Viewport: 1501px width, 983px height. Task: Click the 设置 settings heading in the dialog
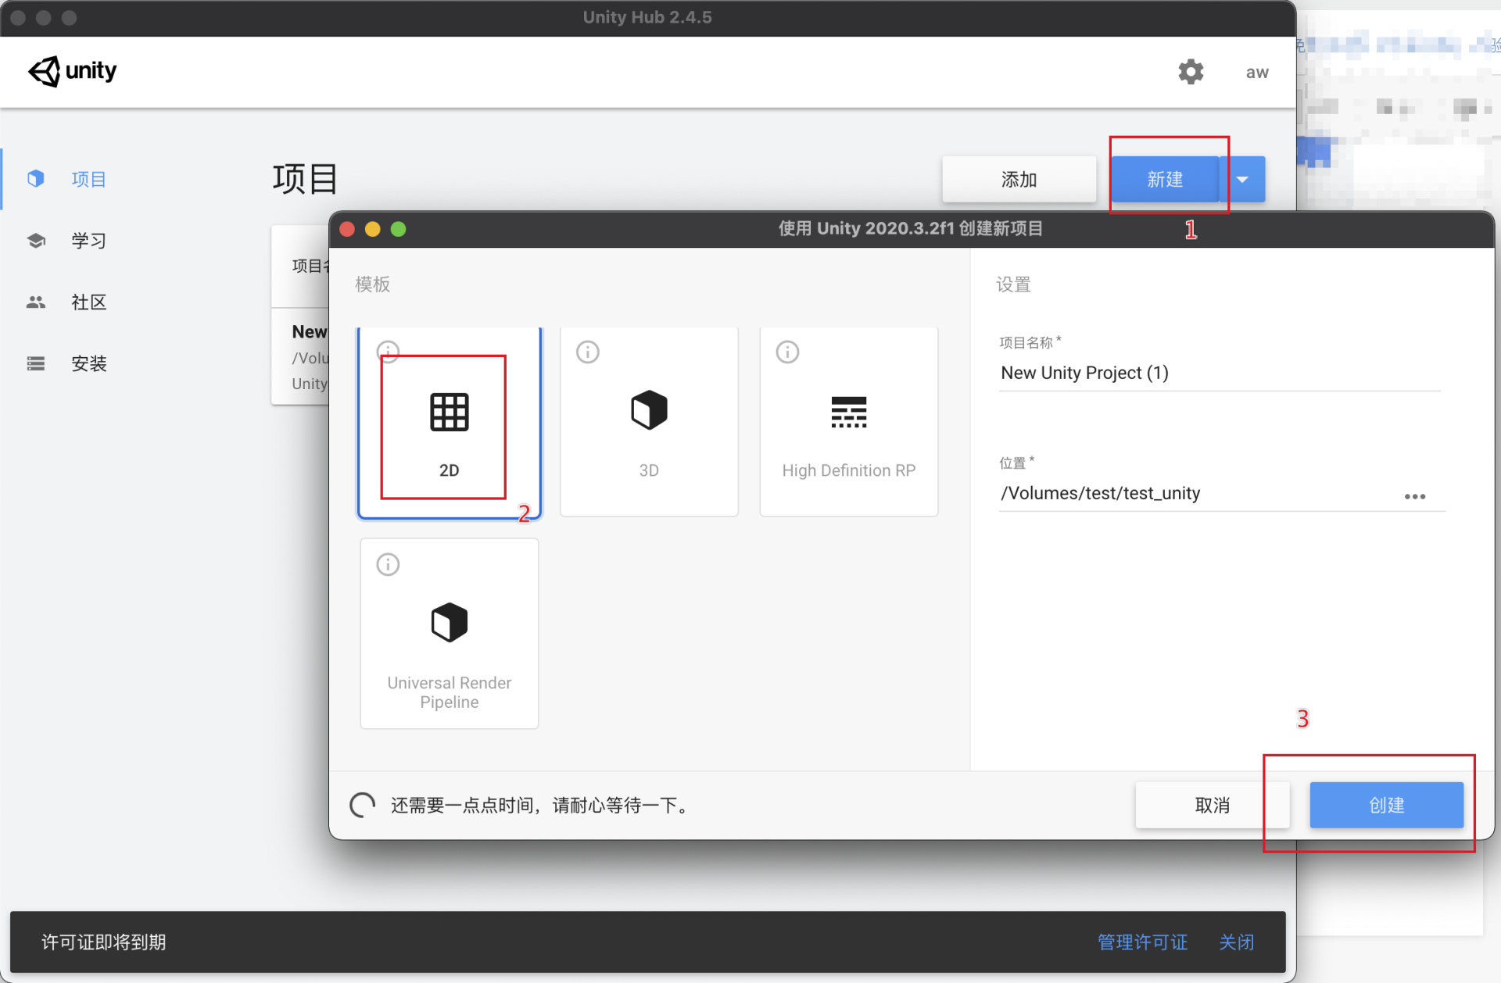pyautogui.click(x=1014, y=284)
